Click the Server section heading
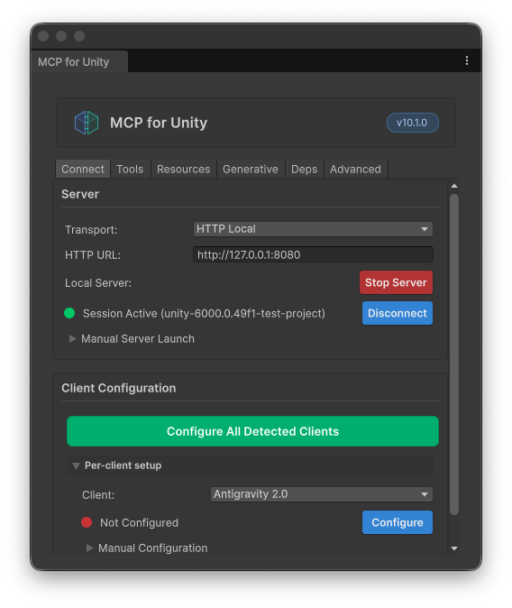 80,194
